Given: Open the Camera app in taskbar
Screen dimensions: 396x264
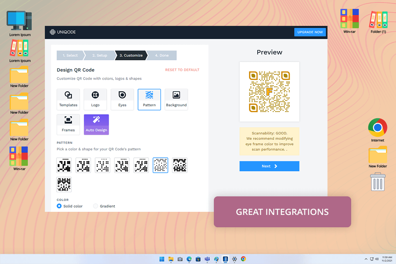Looking at the screenshot, I should tap(180, 259).
